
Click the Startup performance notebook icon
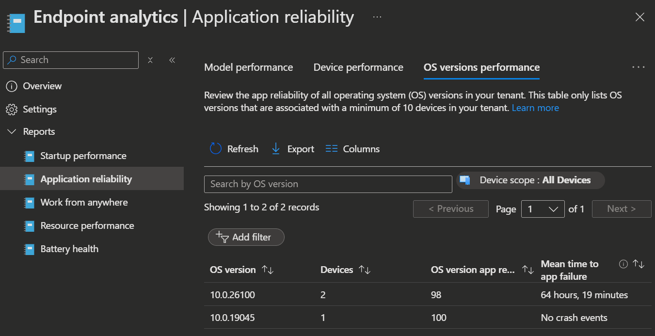click(30, 156)
